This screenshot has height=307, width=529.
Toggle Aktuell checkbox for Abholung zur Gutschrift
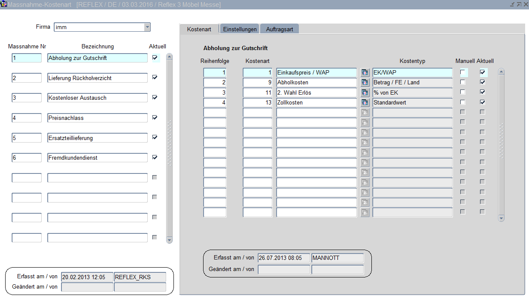[x=155, y=58]
